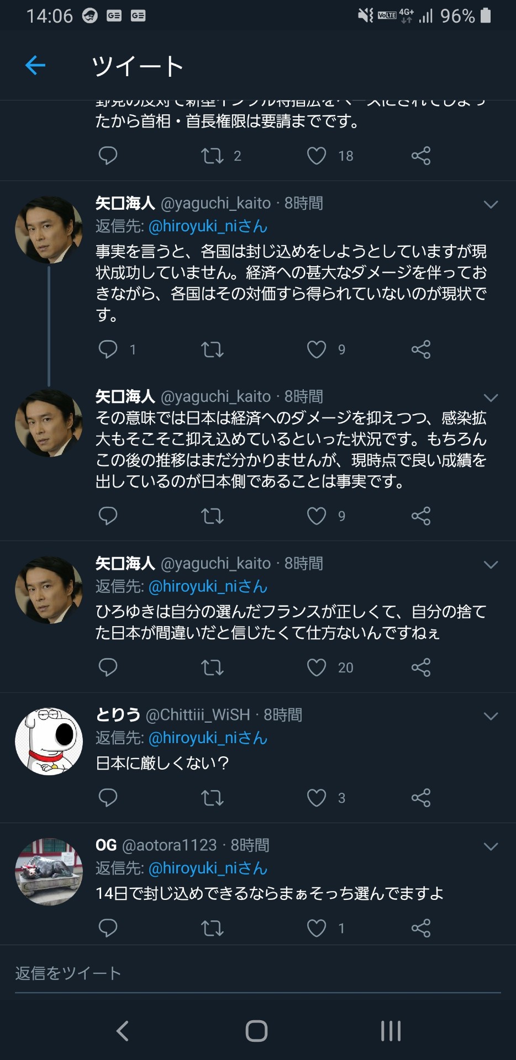Expand options chevron on とりう's tweet
Viewport: 516px width, 1060px height.
491,716
